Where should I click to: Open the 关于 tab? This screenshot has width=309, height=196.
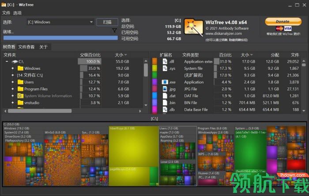(x=43, y=47)
